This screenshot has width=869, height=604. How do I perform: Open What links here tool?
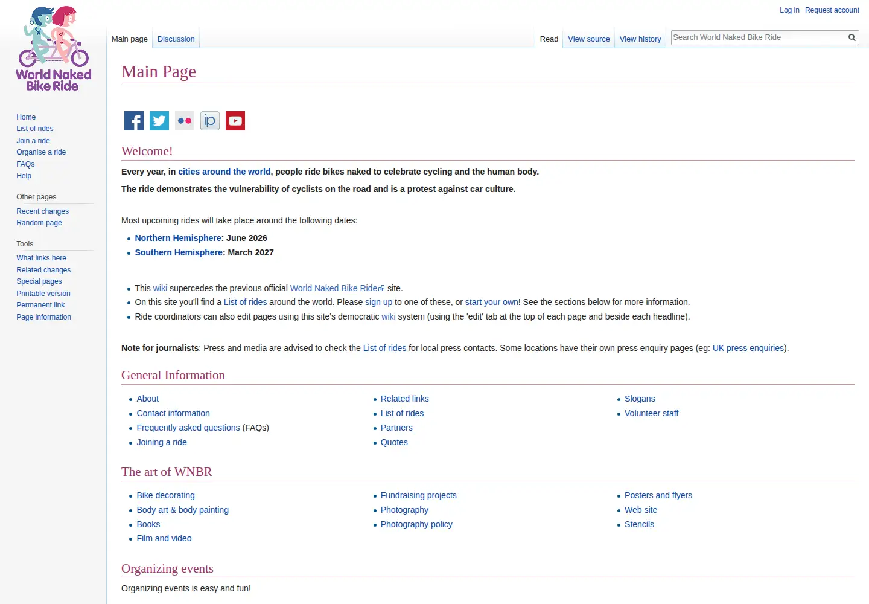pos(41,258)
